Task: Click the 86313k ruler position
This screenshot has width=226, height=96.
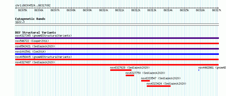Action: 152,10
